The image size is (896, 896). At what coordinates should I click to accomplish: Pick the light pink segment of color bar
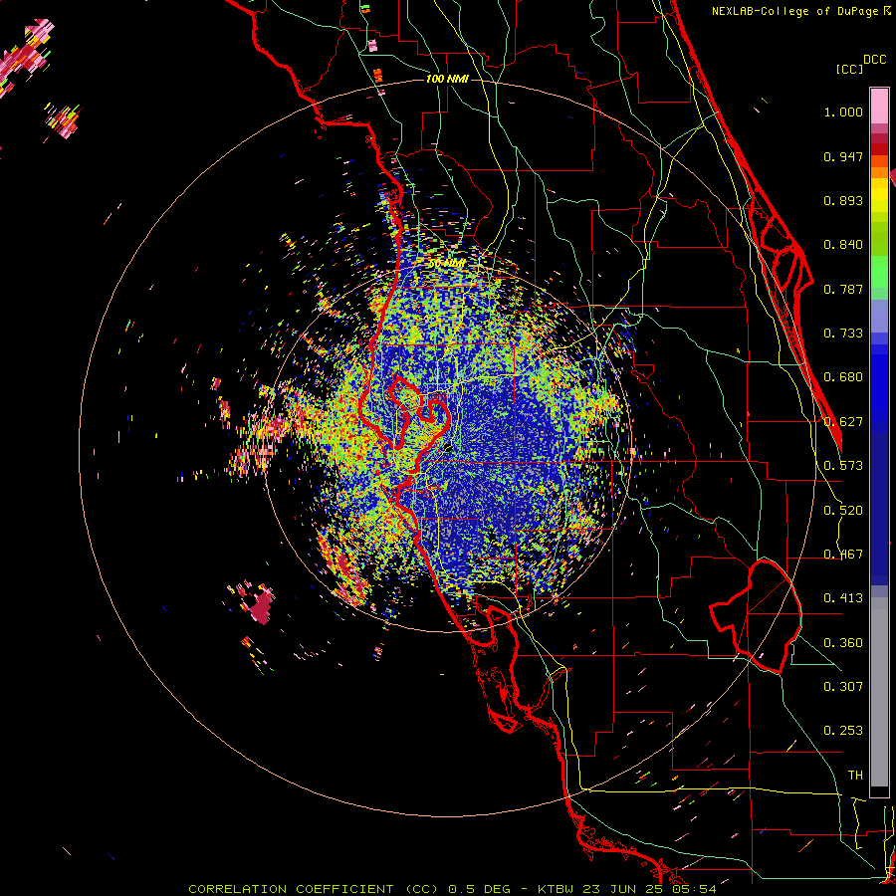click(879, 106)
